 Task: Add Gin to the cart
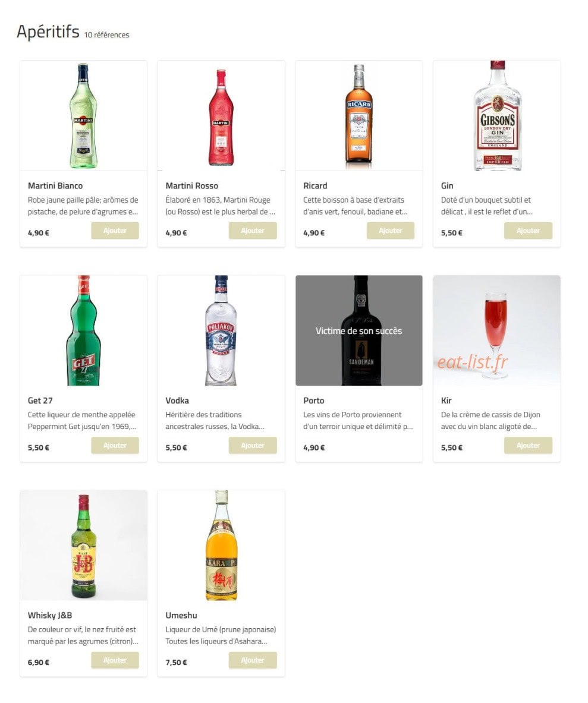coord(528,231)
